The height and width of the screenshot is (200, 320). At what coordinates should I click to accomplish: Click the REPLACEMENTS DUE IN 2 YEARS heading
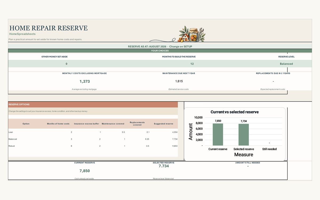coord(273,73)
